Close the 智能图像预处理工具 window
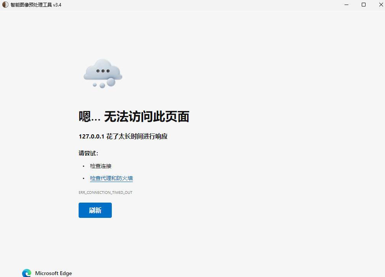The image size is (385, 277). point(381,5)
